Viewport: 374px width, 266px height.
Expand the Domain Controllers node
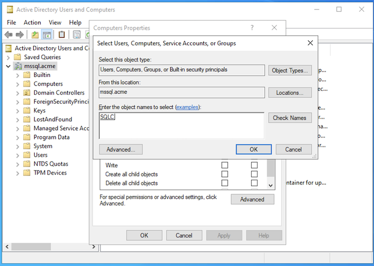pos(18,93)
